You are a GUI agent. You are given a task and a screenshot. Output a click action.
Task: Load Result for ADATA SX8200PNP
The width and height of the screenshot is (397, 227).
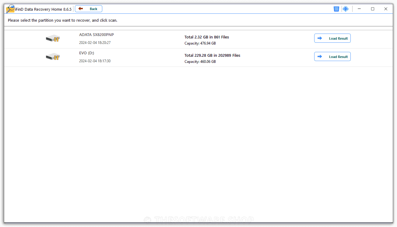332,38
